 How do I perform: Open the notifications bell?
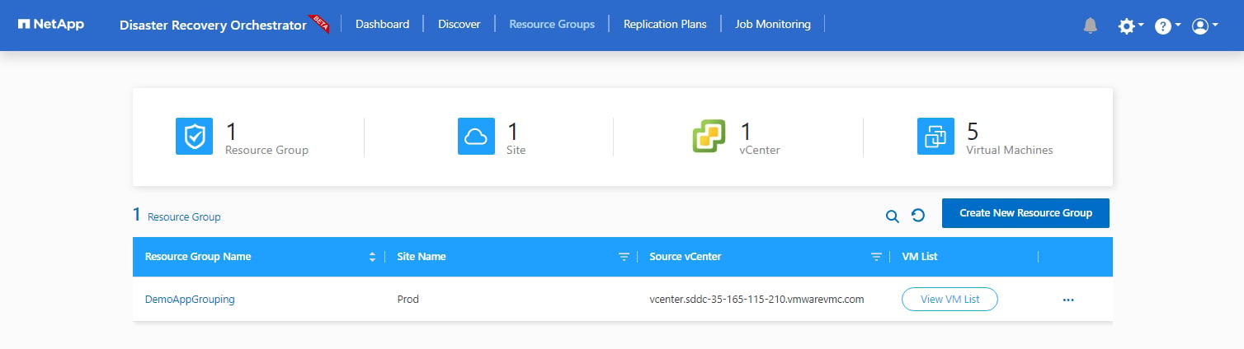click(x=1091, y=26)
